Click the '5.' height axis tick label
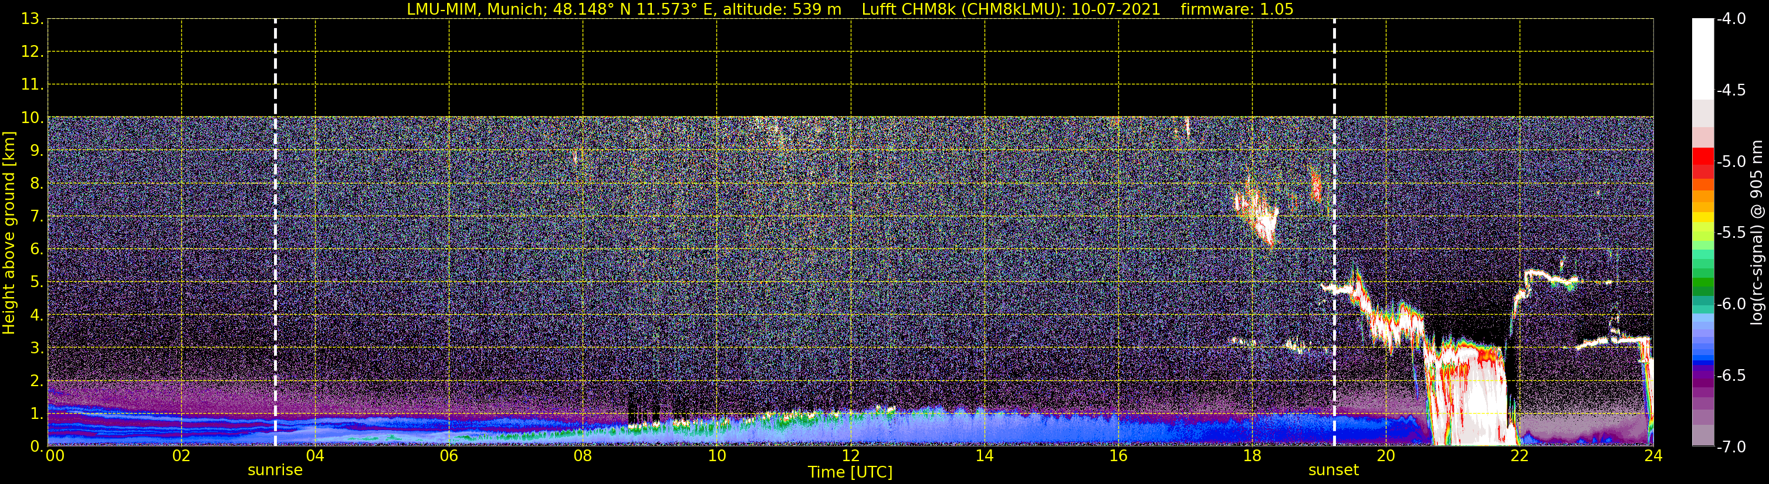The width and height of the screenshot is (1769, 484). [x=36, y=282]
